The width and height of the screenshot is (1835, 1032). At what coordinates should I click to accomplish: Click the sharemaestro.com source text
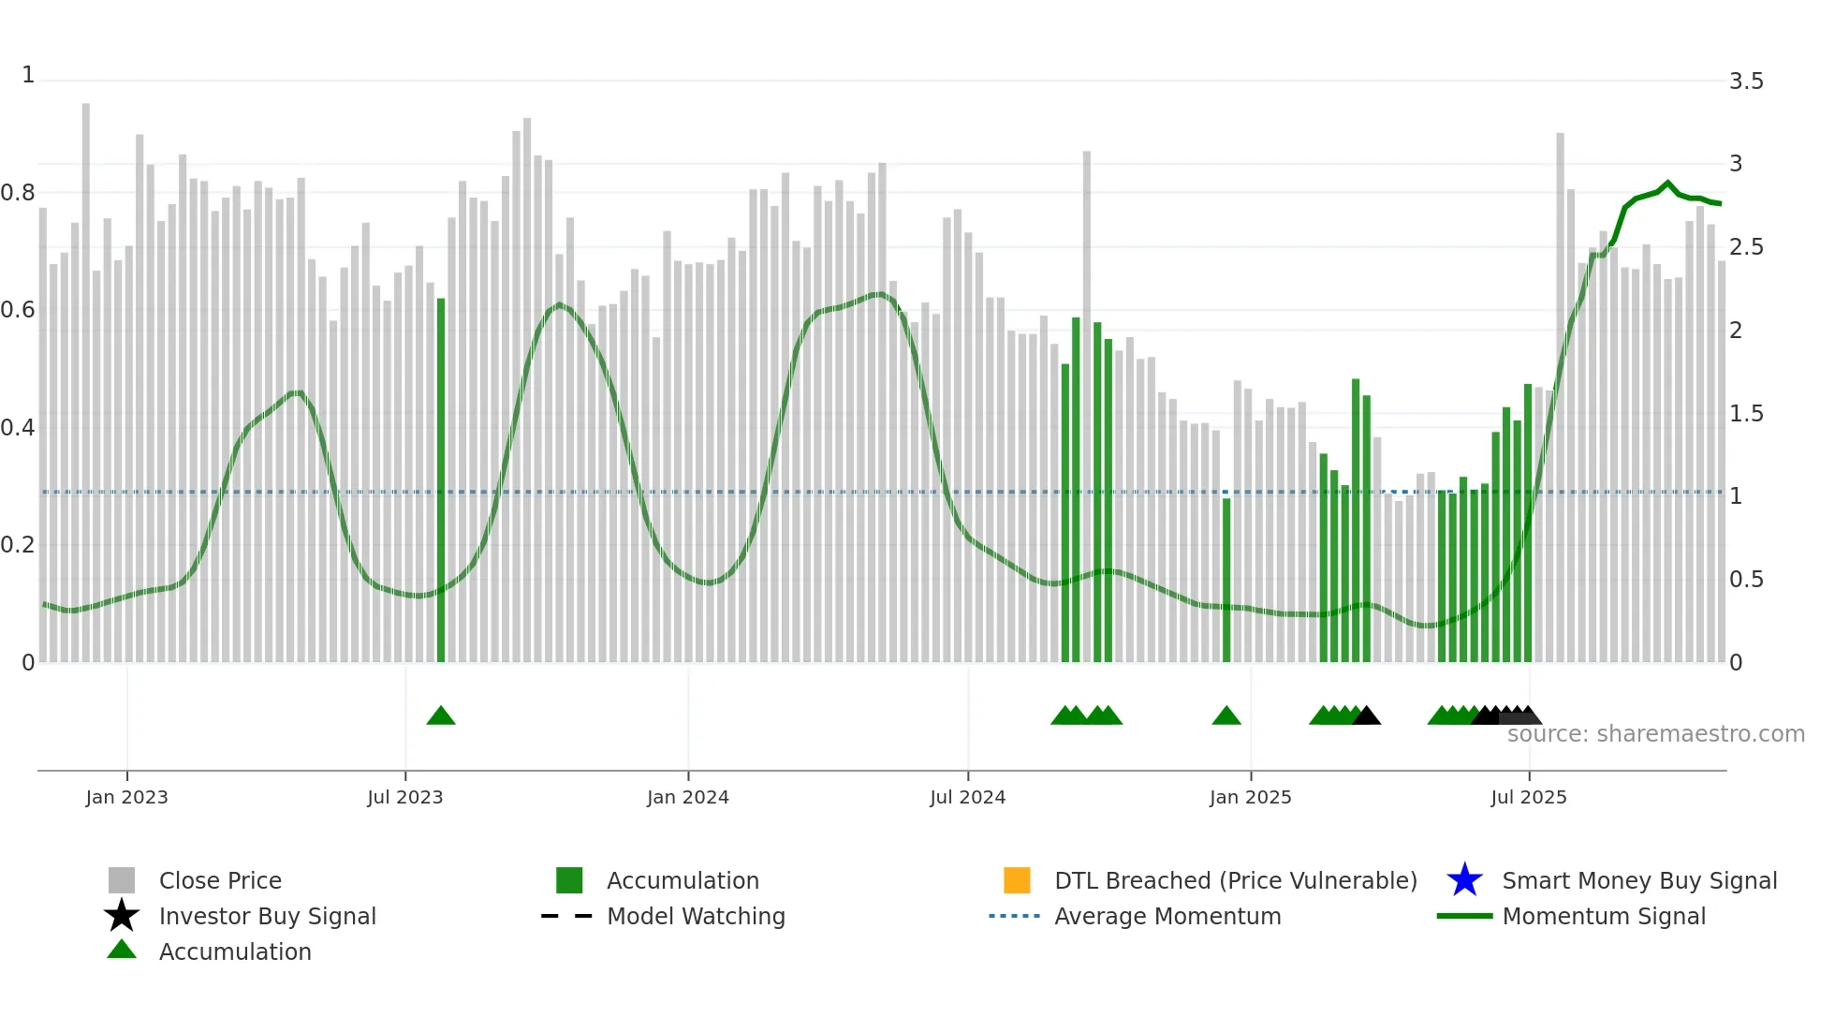point(1655,734)
